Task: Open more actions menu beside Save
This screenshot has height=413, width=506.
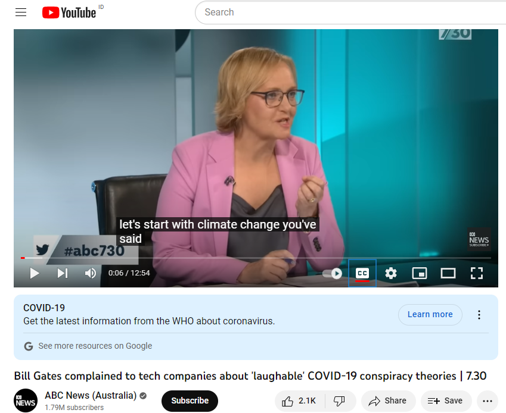Action: (487, 401)
